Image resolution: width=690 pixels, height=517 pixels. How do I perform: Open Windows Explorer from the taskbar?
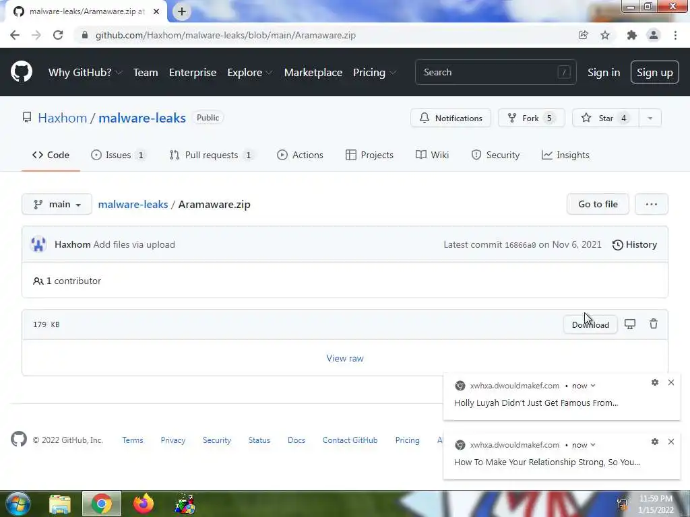tap(60, 504)
